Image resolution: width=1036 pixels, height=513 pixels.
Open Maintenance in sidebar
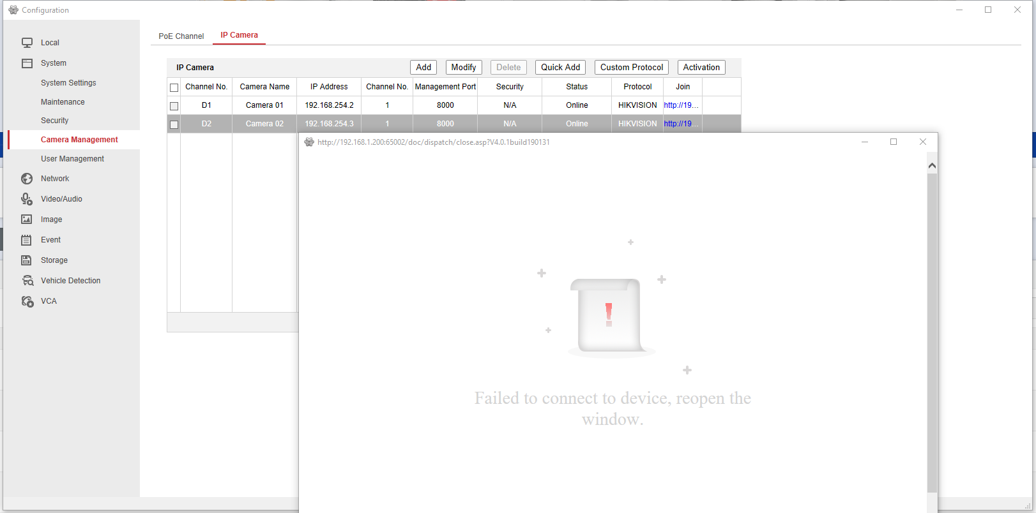63,102
